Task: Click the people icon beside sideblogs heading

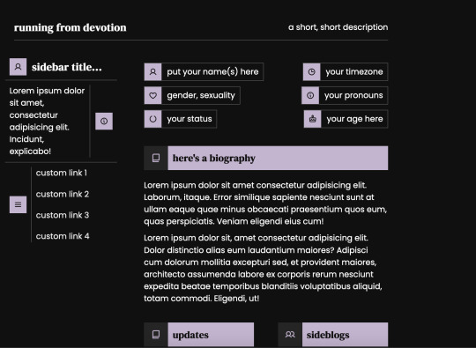Action: point(290,335)
